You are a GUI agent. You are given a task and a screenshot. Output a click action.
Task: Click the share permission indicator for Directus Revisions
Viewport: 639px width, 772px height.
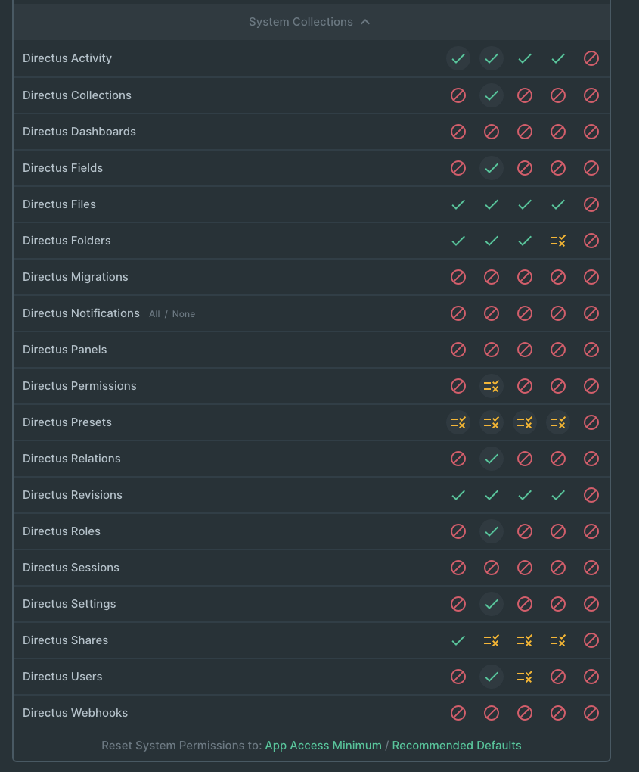[x=591, y=495]
